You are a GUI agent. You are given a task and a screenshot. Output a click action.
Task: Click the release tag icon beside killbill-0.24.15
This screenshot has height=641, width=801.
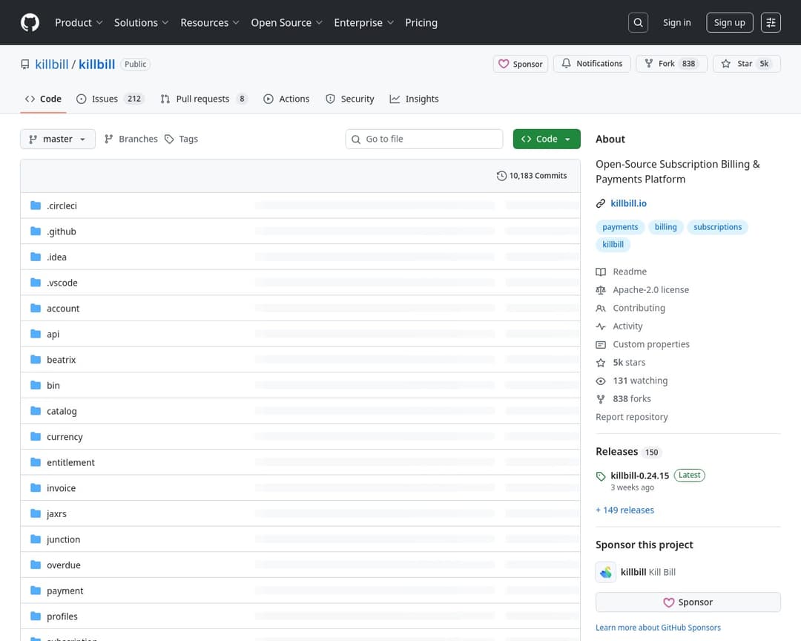coord(601,476)
